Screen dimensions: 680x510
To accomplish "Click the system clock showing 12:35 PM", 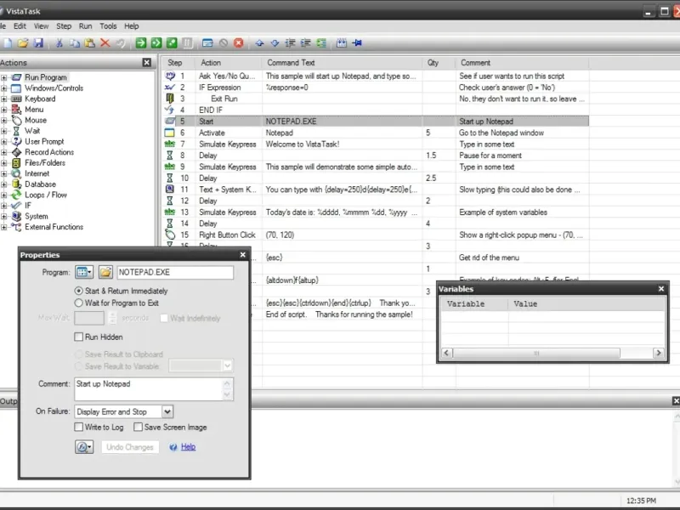I will click(x=641, y=501).
